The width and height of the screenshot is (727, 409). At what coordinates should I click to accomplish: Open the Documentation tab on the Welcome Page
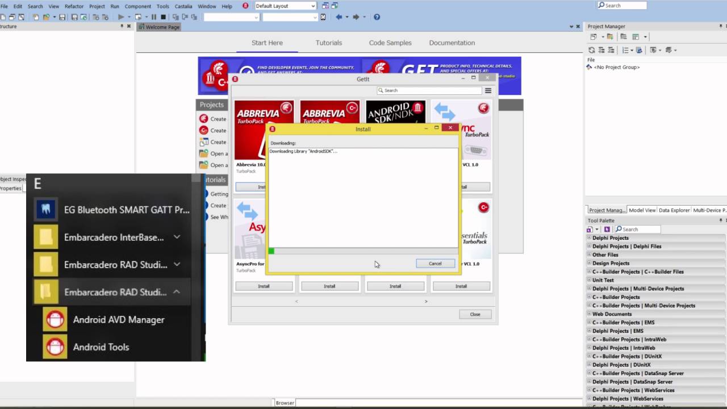point(452,43)
